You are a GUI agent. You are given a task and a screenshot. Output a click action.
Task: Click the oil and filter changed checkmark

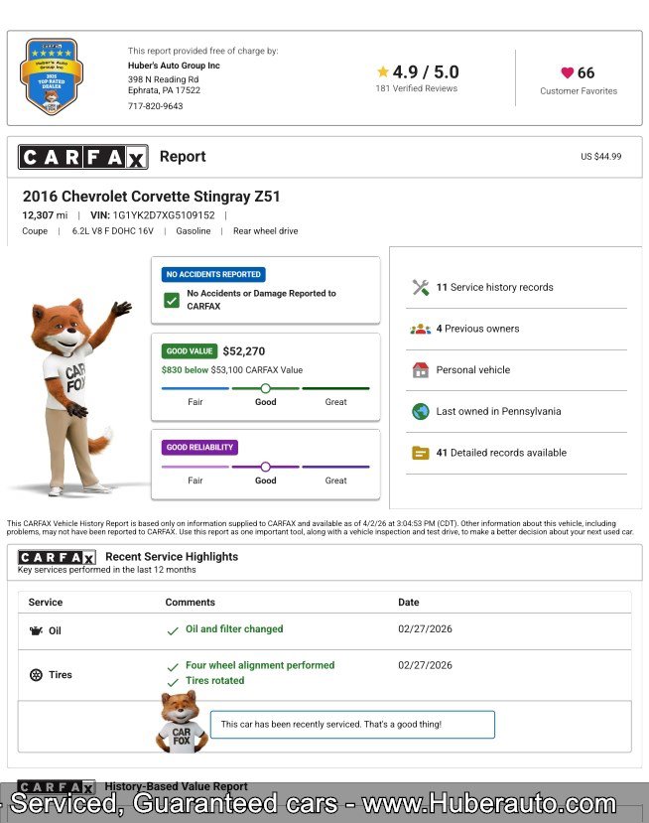pos(174,629)
